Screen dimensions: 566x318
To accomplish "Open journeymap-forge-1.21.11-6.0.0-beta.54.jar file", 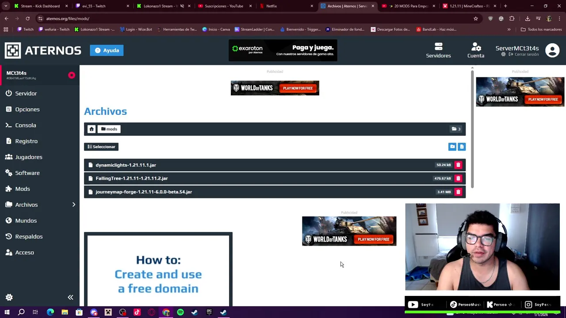I will [275, 192].
